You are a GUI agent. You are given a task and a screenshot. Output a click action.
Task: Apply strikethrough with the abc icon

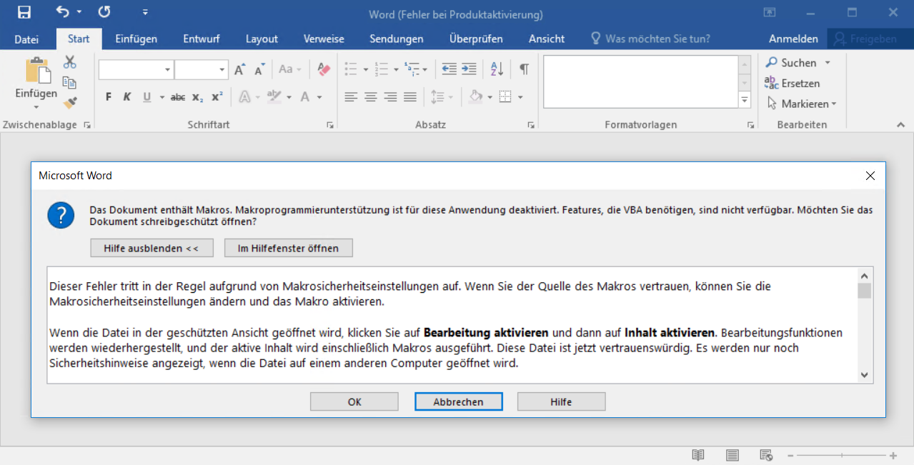coord(178,97)
